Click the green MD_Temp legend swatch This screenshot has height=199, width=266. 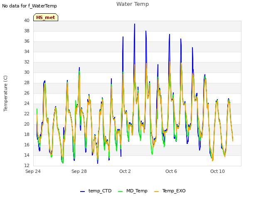pos(120,192)
